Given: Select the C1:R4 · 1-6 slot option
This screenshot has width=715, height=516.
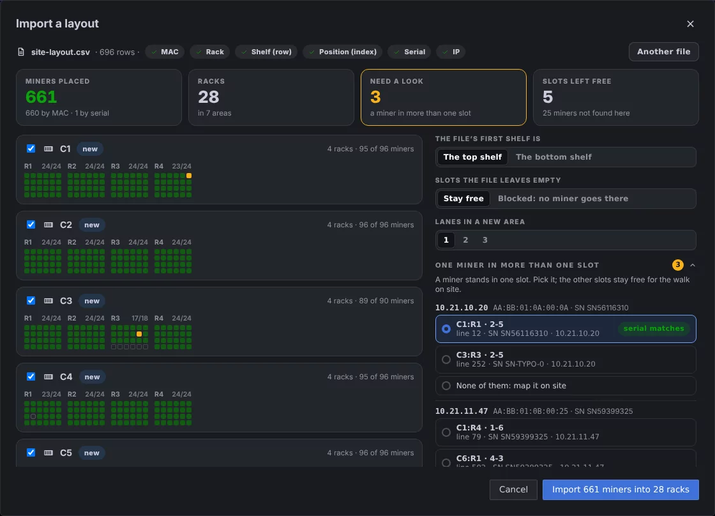Looking at the screenshot, I should 566,432.
